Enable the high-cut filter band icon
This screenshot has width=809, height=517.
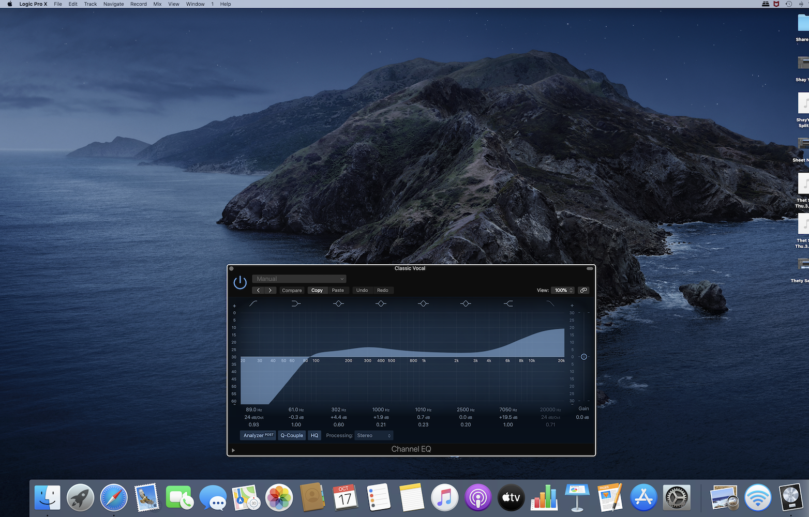click(550, 303)
